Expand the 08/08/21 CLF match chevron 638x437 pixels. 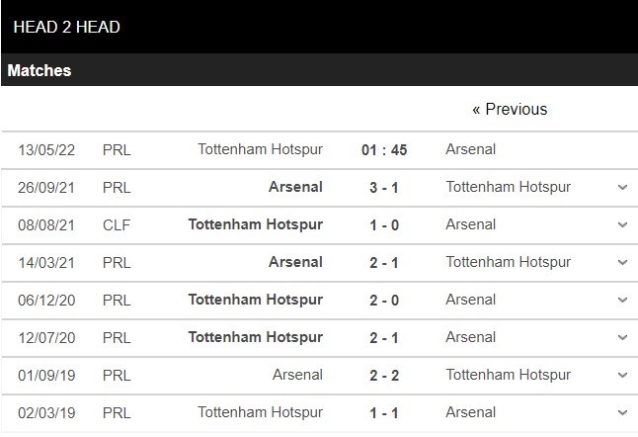622,224
